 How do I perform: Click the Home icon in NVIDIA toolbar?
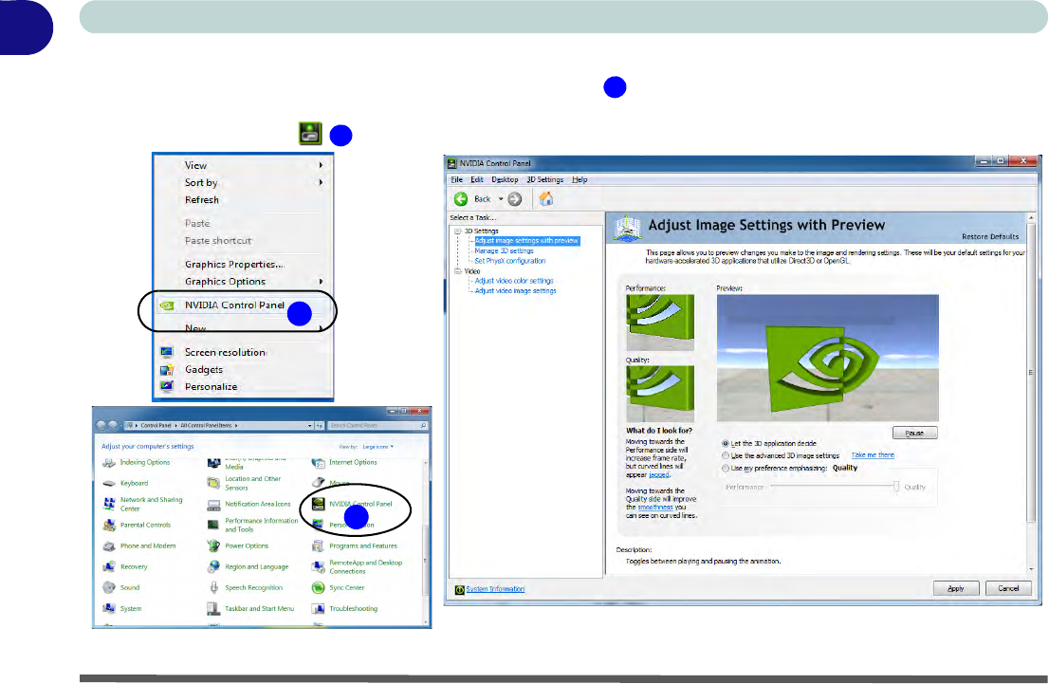click(x=546, y=198)
